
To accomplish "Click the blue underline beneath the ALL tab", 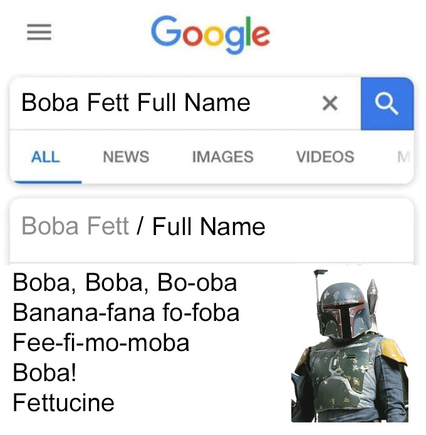I will pyautogui.click(x=46, y=182).
